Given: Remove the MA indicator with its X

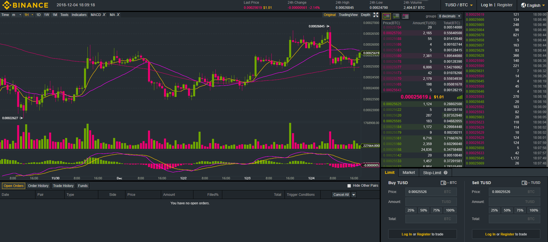Looking at the screenshot, I should tap(118, 15).
